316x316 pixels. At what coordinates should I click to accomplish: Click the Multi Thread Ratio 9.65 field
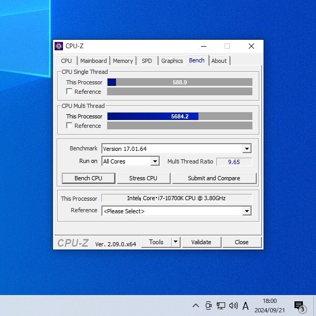click(234, 162)
